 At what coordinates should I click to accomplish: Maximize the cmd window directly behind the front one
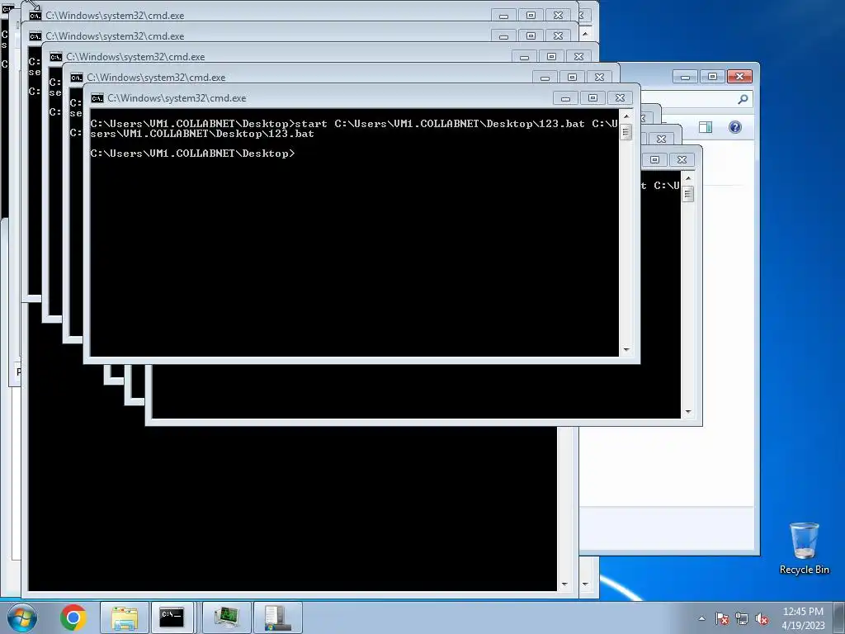tap(573, 78)
